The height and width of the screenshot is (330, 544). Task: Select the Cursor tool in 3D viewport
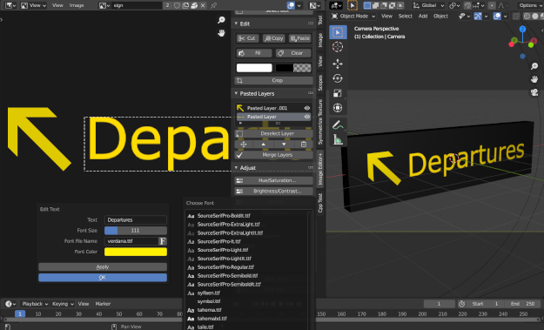pos(338,47)
